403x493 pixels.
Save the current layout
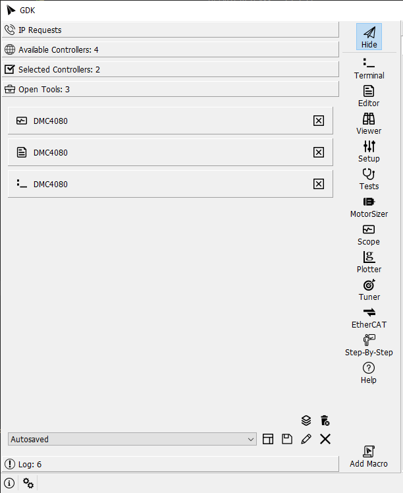tap(287, 439)
